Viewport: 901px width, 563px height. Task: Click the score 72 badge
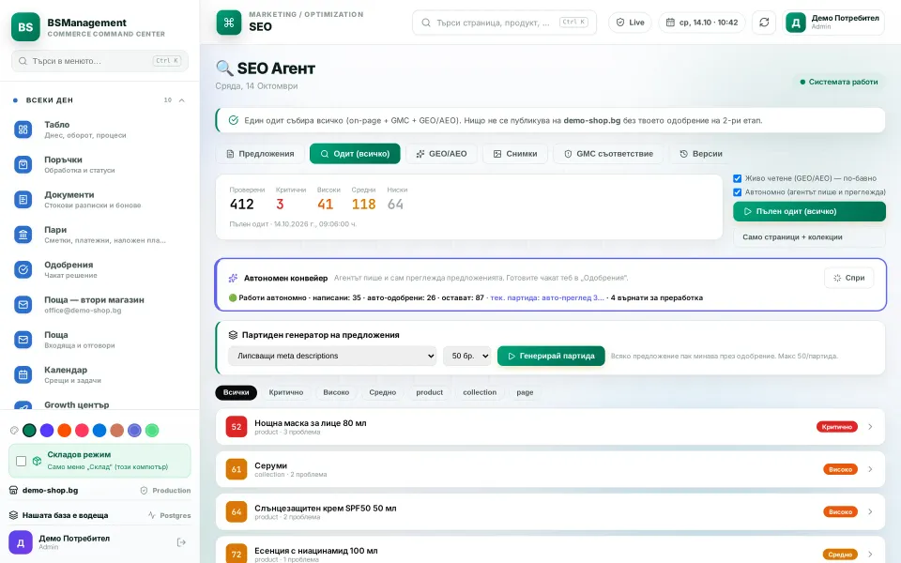pos(237,554)
